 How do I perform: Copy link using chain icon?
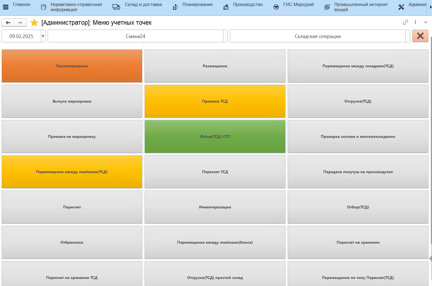coord(405,22)
